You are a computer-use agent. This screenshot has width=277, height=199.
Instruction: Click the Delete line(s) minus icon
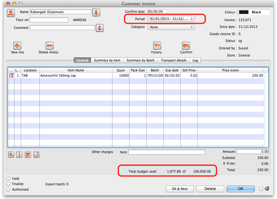(50, 46)
